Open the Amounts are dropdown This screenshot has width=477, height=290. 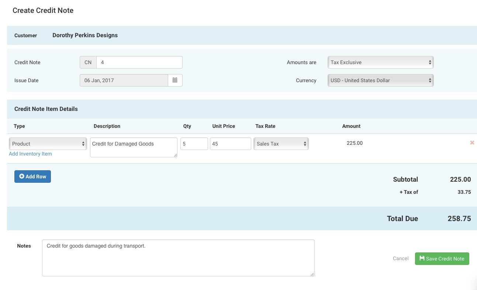(380, 62)
